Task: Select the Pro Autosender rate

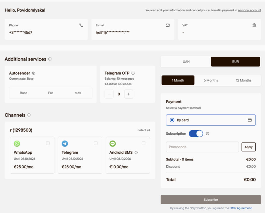Action: [x=50, y=93]
